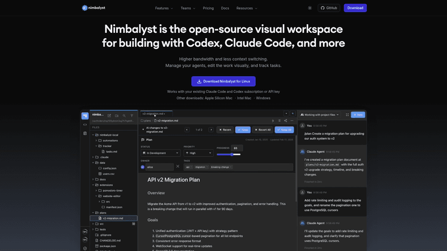Expand the docs folder
This screenshot has height=251, width=447.
click(93, 179)
